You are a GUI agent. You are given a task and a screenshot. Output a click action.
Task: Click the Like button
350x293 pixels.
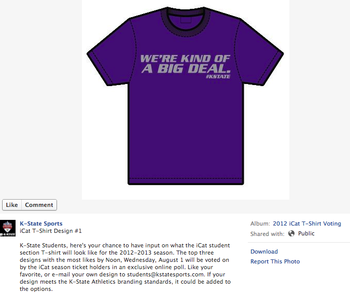point(12,205)
